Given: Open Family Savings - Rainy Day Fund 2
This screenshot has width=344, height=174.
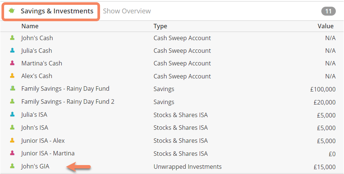Looking at the screenshot, I should (x=172, y=102).
